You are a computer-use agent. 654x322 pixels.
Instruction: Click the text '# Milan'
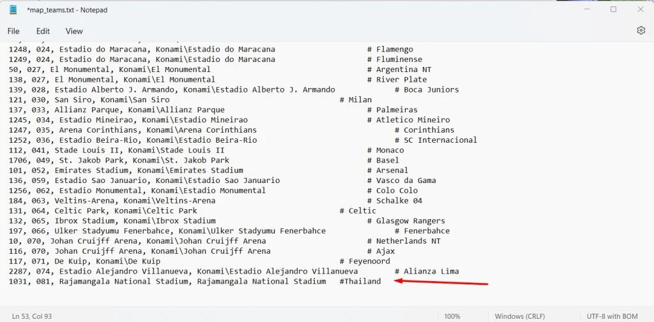pos(356,99)
